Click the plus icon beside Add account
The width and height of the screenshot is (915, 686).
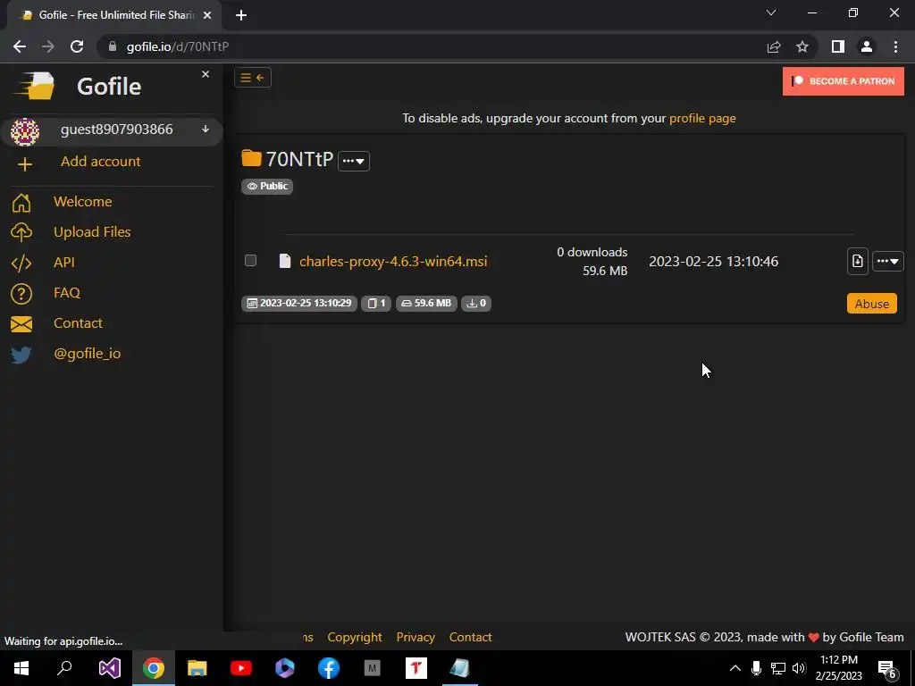point(24,164)
